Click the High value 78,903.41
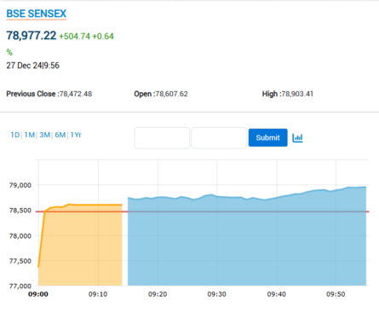This screenshot has height=318, width=379. (297, 94)
